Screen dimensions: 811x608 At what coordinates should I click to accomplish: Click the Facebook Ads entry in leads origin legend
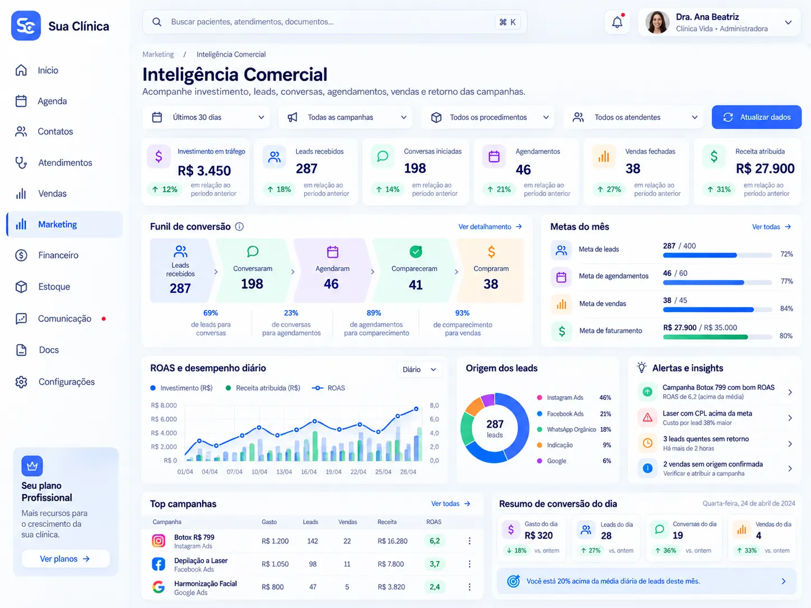[x=574, y=414]
